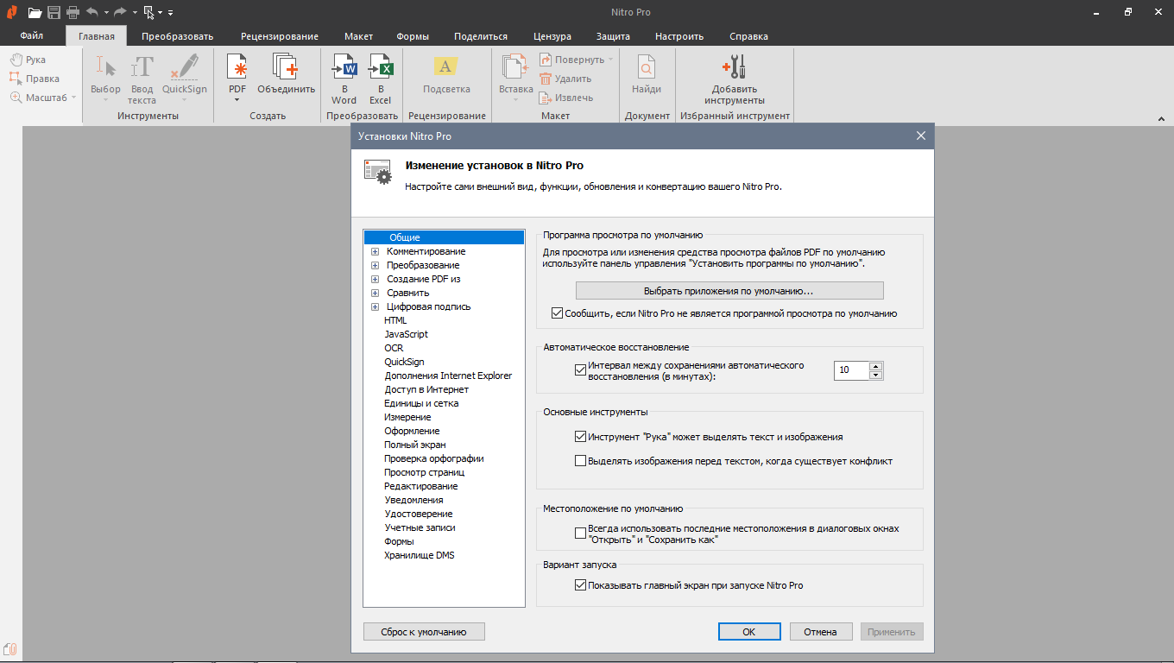Select Проверка орфографии in settings list
Viewport: 1174px width, 663px height.
(x=434, y=458)
